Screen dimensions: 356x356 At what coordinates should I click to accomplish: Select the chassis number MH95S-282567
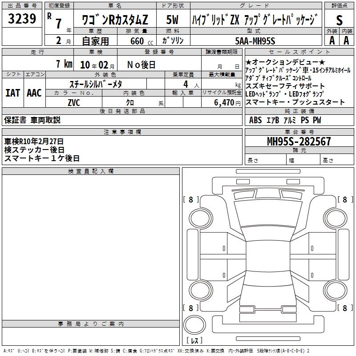(299, 142)
